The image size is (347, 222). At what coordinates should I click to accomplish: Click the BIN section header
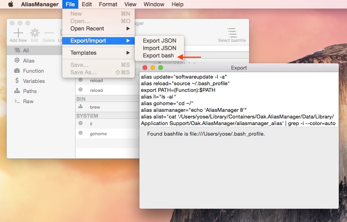pyautogui.click(x=108, y=99)
